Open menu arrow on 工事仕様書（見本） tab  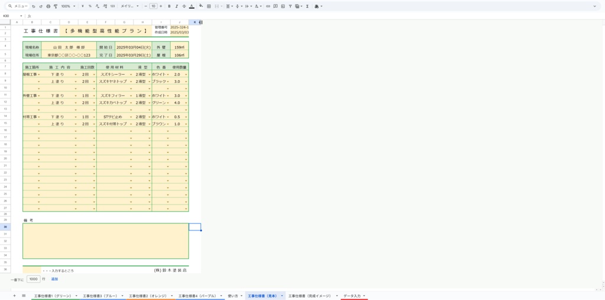click(282, 296)
